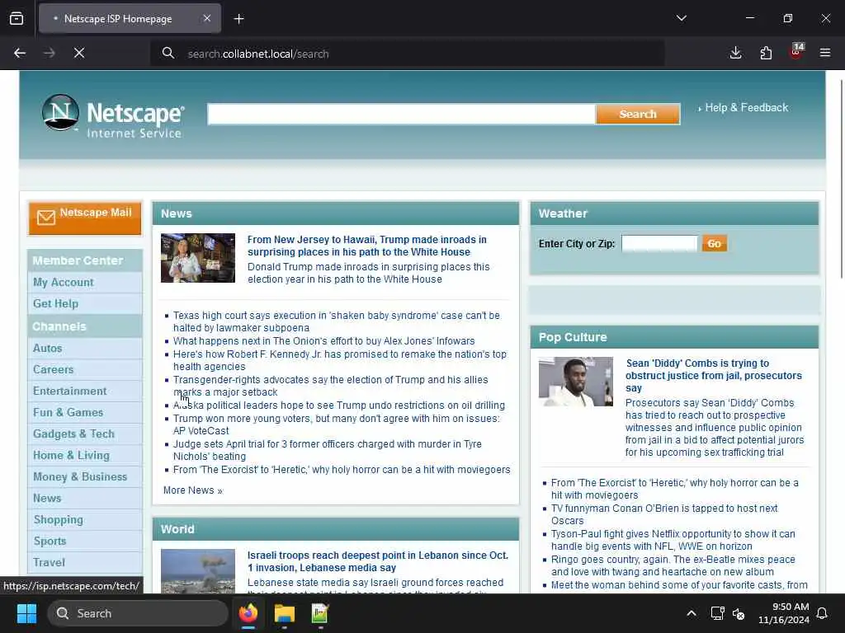This screenshot has width=845, height=633.
Task: Open Robert F. Kennedy Jr. health agencies story
Action: click(339, 360)
